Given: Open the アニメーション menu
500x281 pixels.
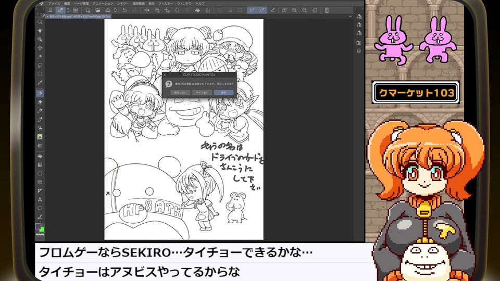Looking at the screenshot, I should (103, 3).
